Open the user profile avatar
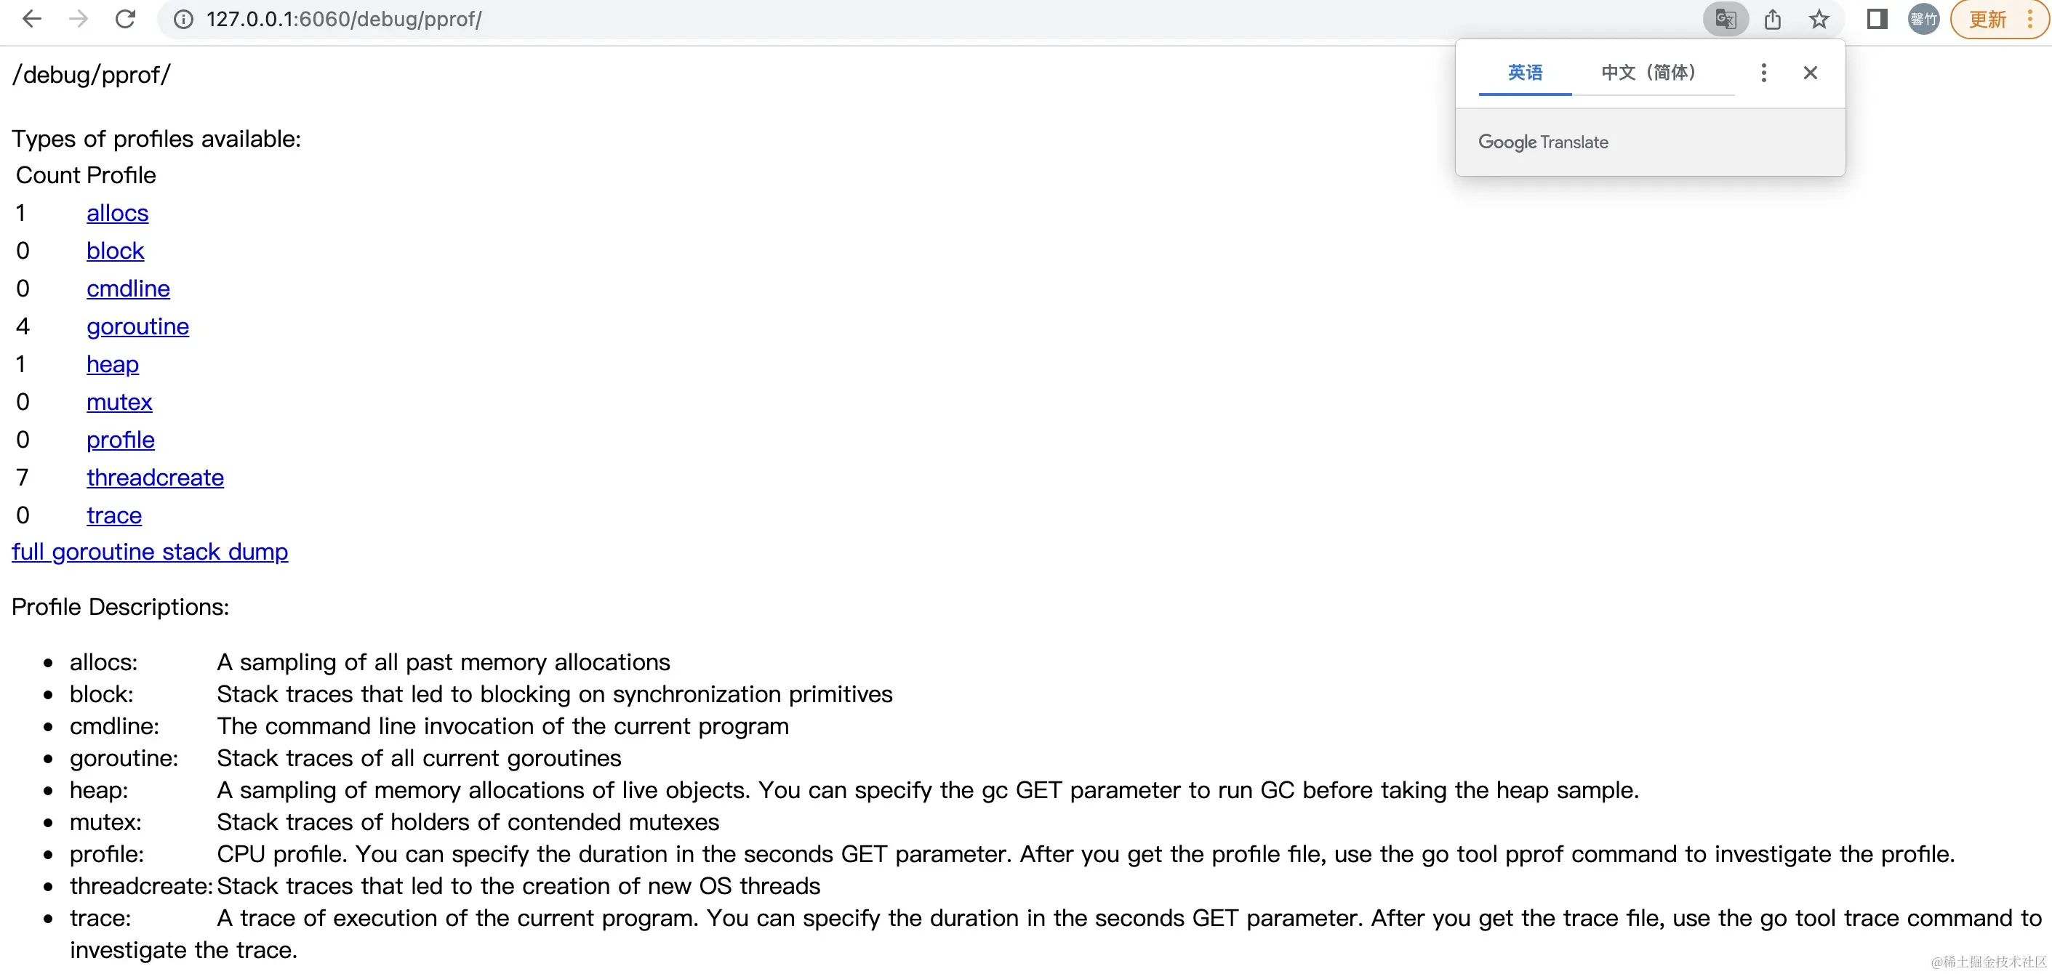The height and width of the screenshot is (974, 2052). pos(1923,19)
